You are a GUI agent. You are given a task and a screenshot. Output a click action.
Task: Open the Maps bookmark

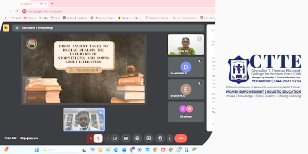point(43,18)
